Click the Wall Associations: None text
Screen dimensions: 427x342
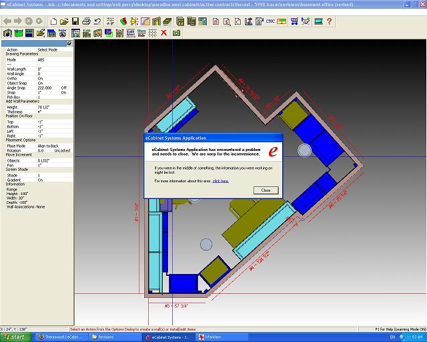(25, 207)
